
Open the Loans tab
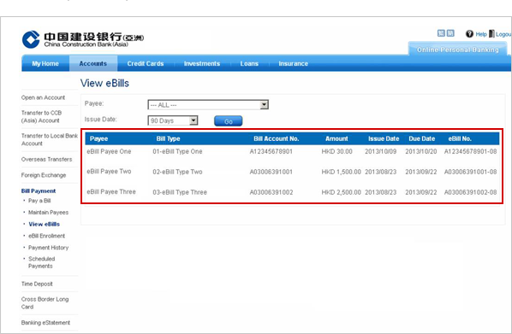coord(249,63)
